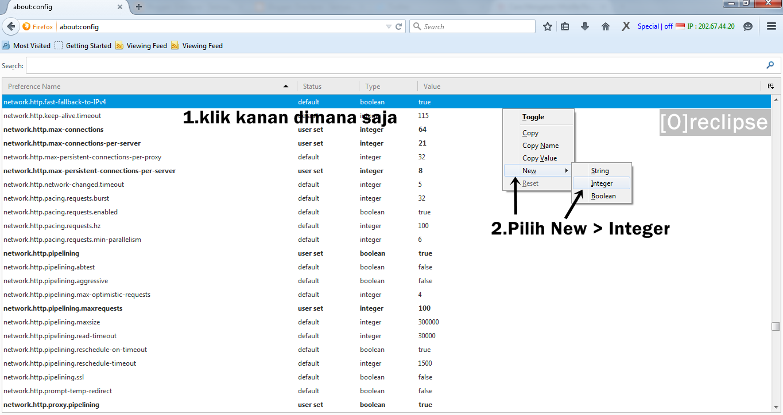Choose Copy Value from the context menu

[x=539, y=158]
